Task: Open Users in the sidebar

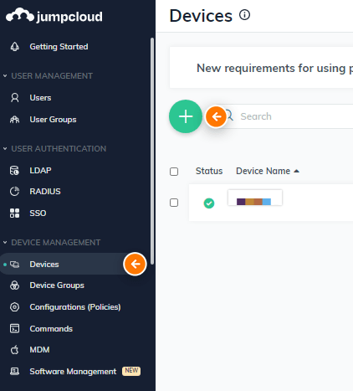Action: tap(40, 98)
